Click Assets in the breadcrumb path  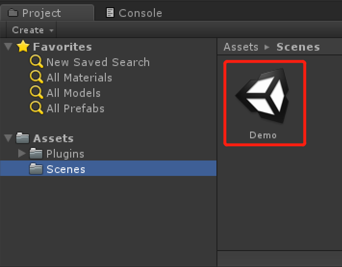coord(241,47)
